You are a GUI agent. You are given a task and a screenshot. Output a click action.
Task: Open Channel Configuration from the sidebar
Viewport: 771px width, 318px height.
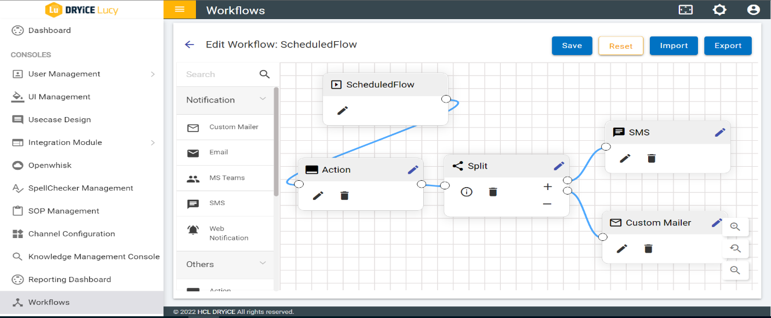82,234
